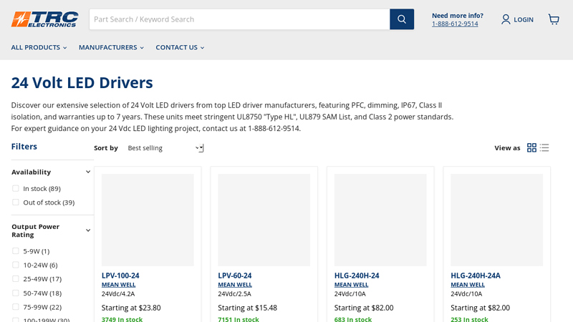Open the HLG-240H-24 product image thumbnail
The image size is (573, 322).
point(380,220)
